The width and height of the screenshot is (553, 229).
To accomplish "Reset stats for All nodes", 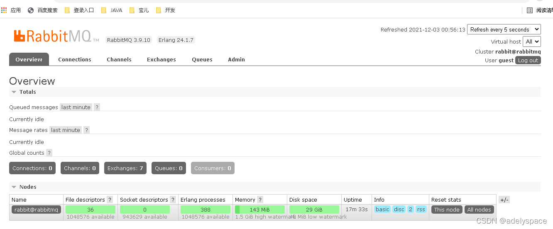I will [x=479, y=210].
